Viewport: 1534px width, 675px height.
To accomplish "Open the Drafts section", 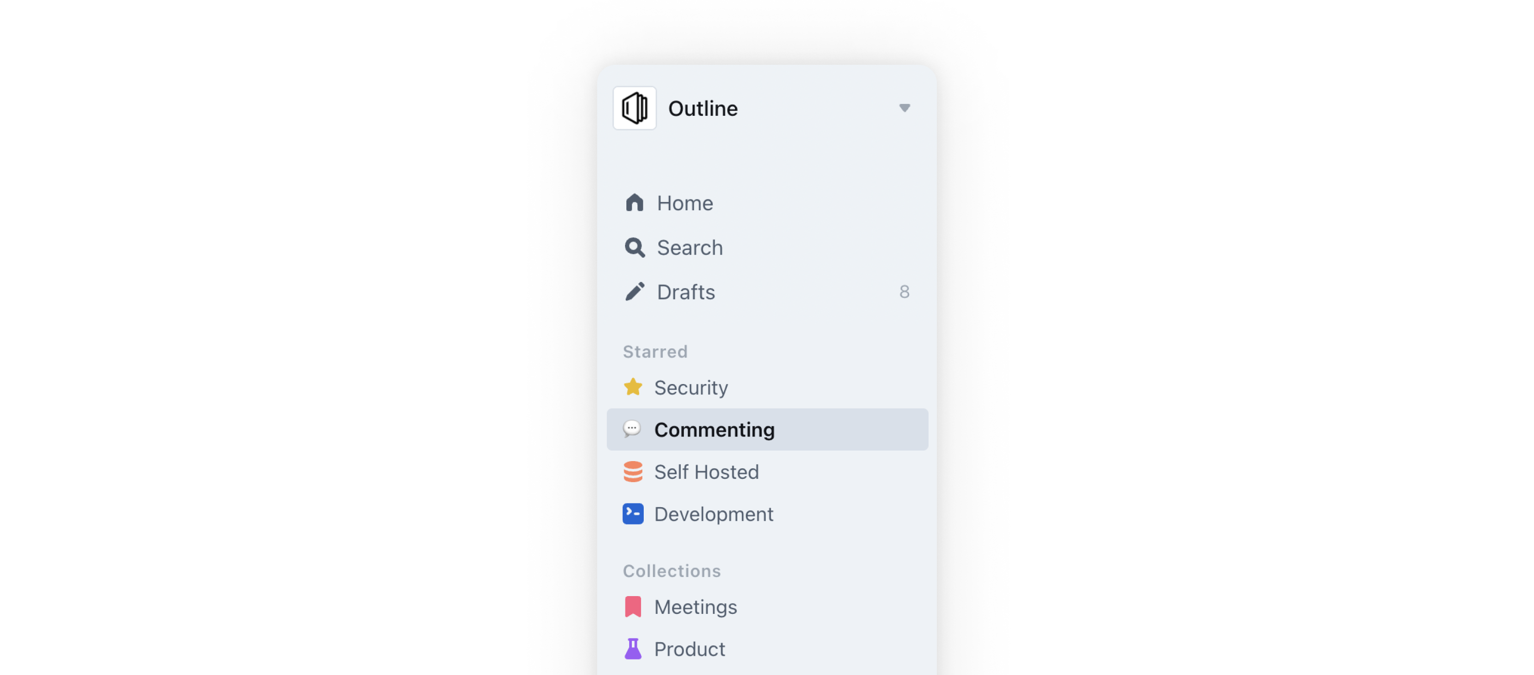I will click(x=686, y=291).
